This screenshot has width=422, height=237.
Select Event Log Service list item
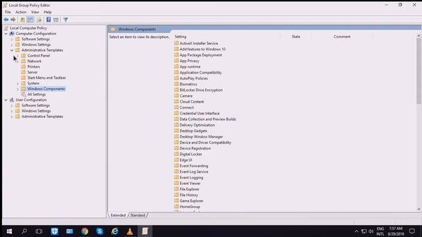pyautogui.click(x=194, y=171)
